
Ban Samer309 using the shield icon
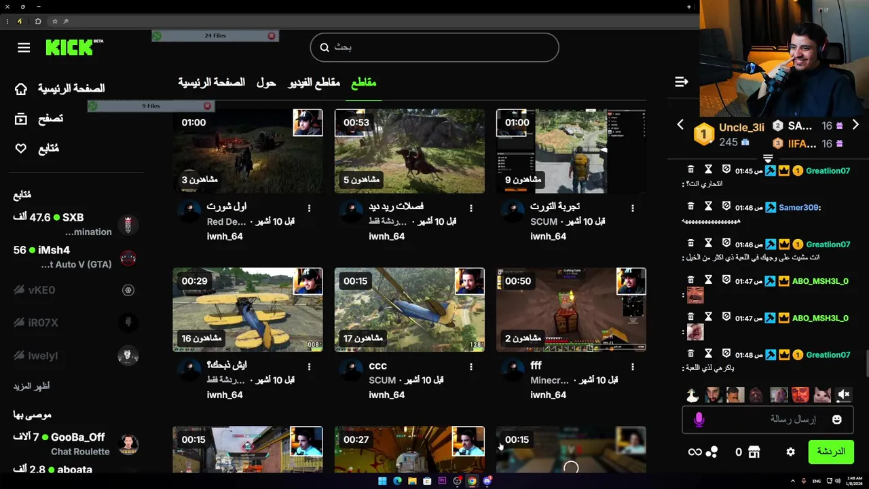(726, 206)
